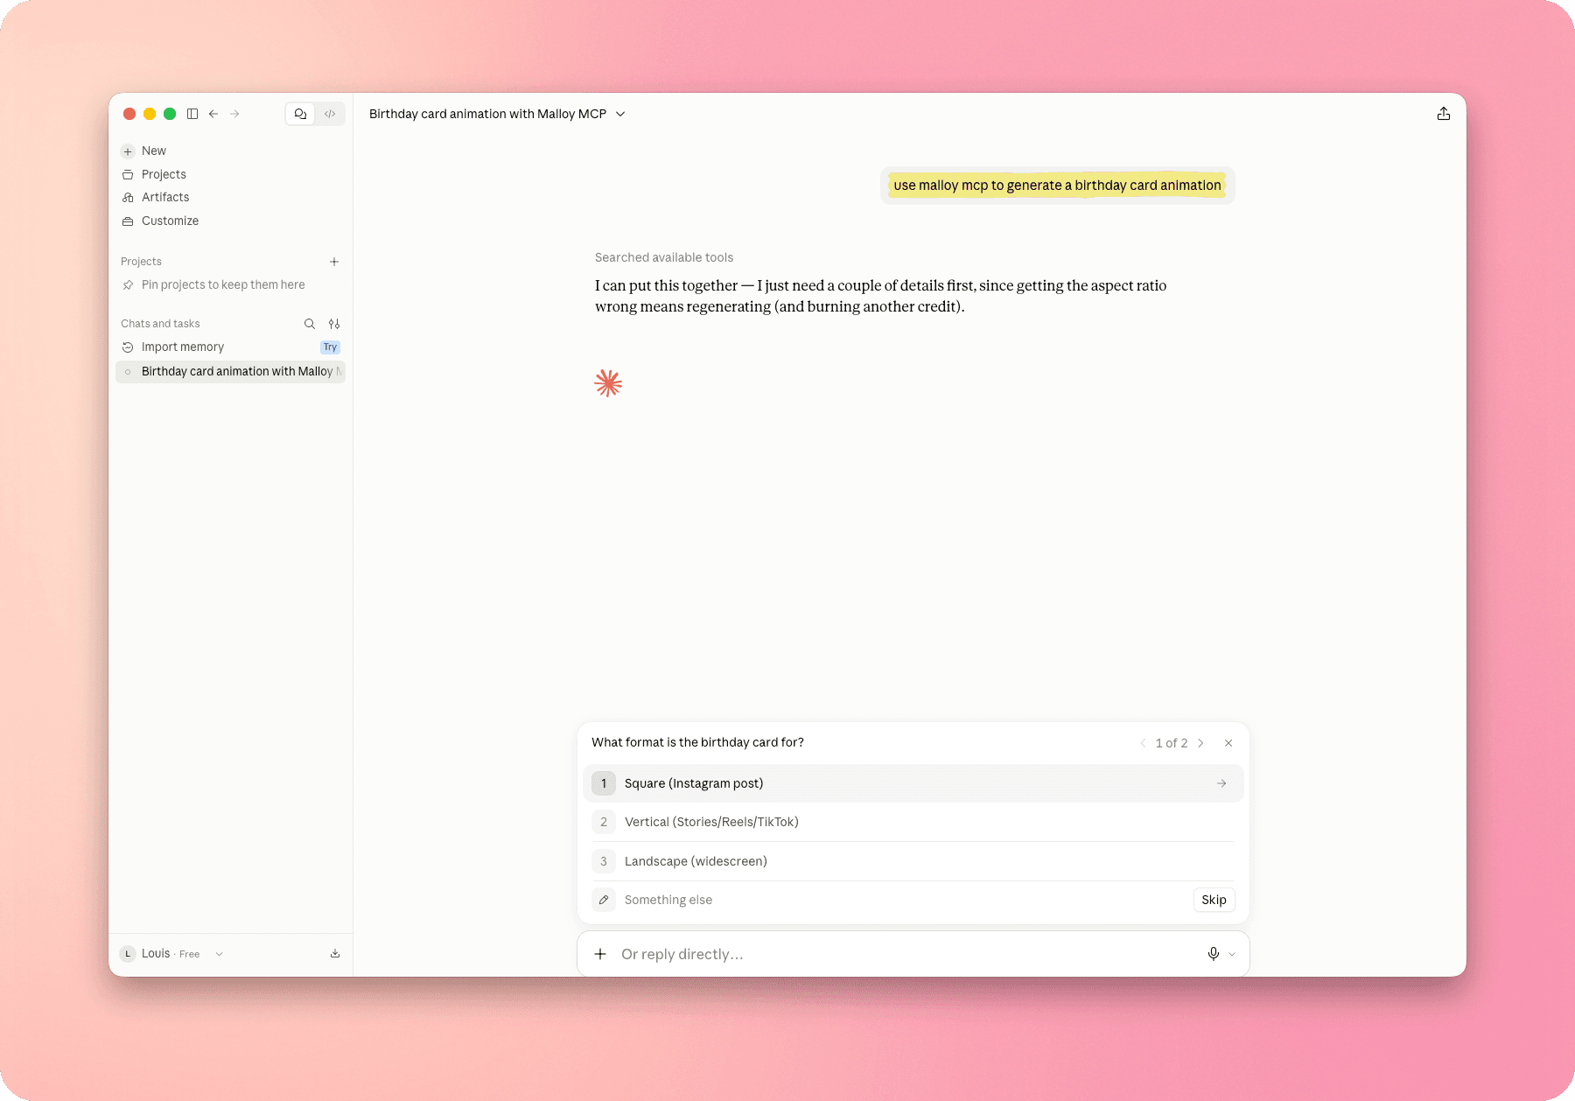Click the Projects section header

pos(141,262)
